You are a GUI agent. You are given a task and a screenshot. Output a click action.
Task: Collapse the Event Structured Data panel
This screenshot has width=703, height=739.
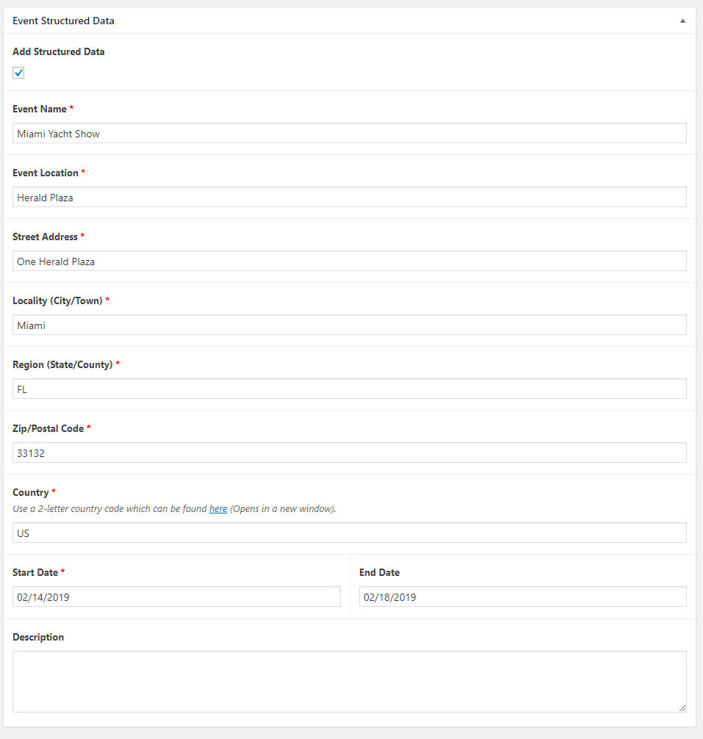(682, 21)
